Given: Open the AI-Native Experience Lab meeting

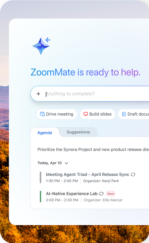Looking at the screenshot, I should [72, 194].
